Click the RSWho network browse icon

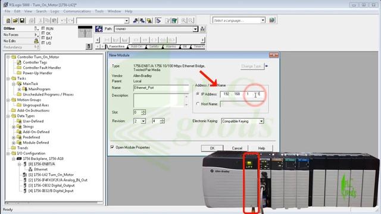click(202, 29)
